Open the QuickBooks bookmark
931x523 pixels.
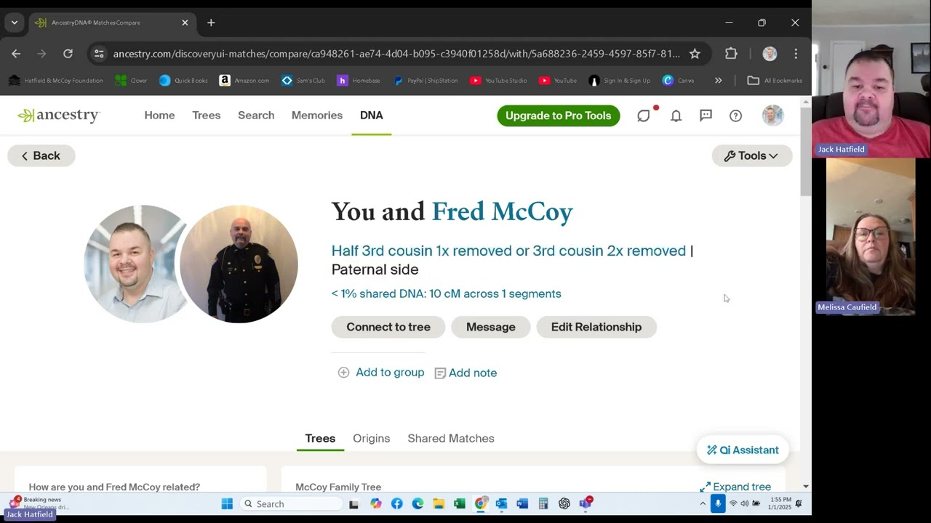pos(183,81)
